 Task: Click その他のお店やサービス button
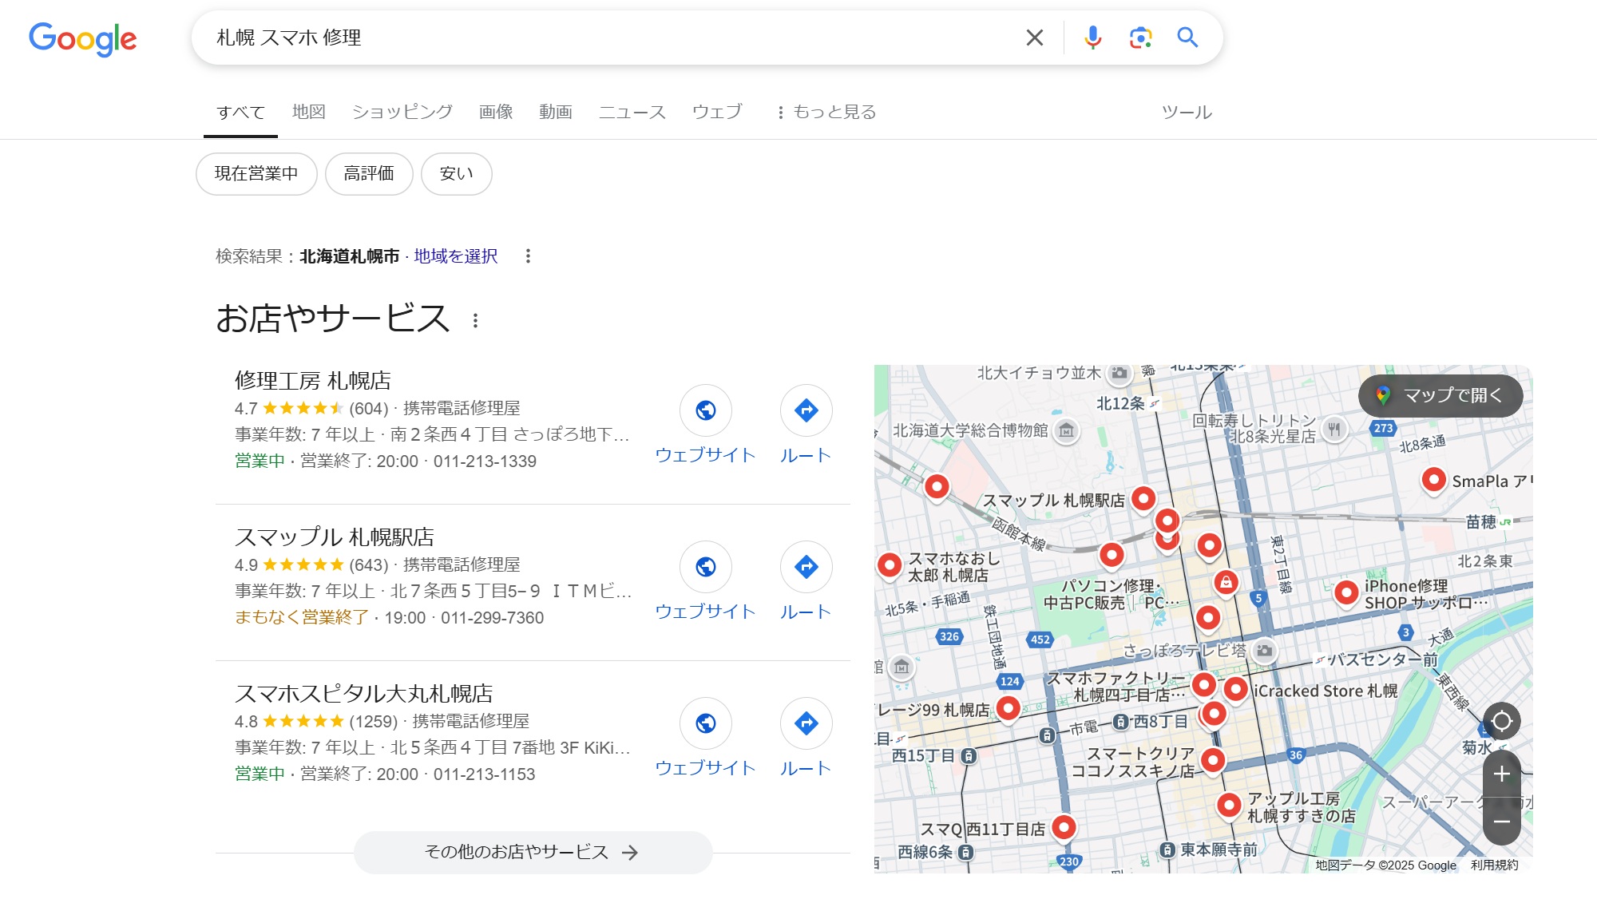533,852
